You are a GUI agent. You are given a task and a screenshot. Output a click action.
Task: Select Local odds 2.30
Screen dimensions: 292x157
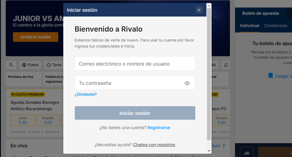pos(23,120)
